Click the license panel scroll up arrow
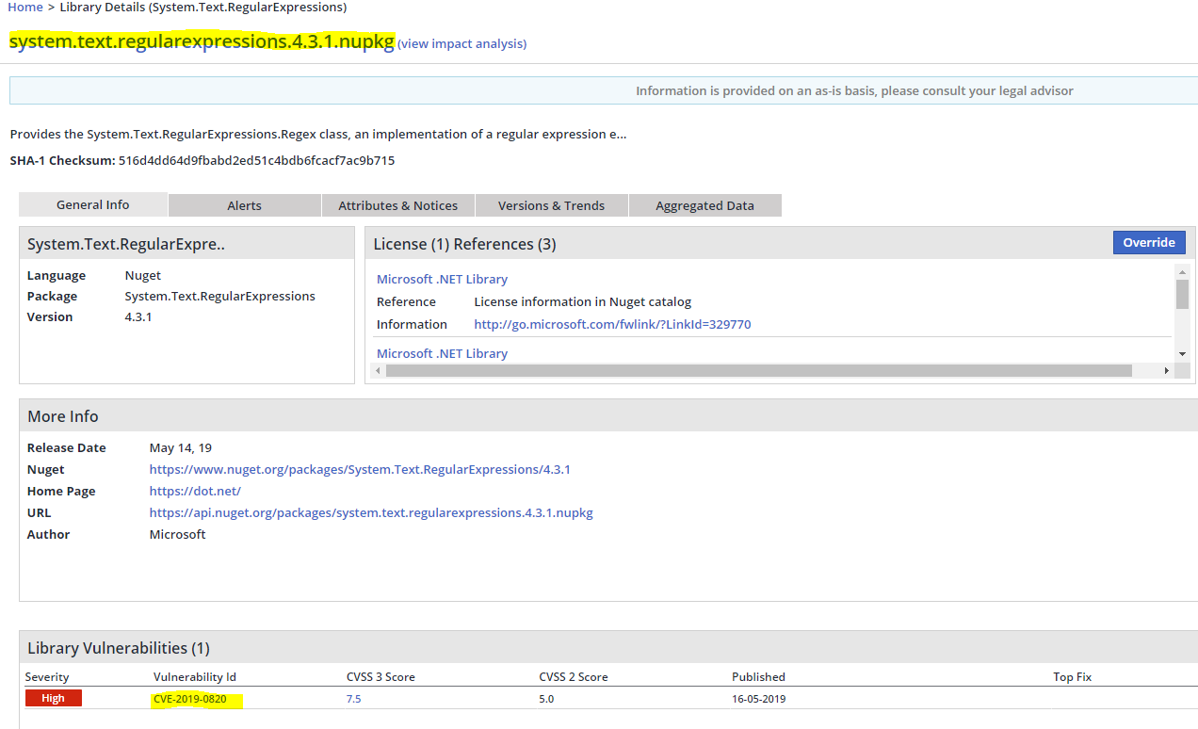 (x=1182, y=271)
